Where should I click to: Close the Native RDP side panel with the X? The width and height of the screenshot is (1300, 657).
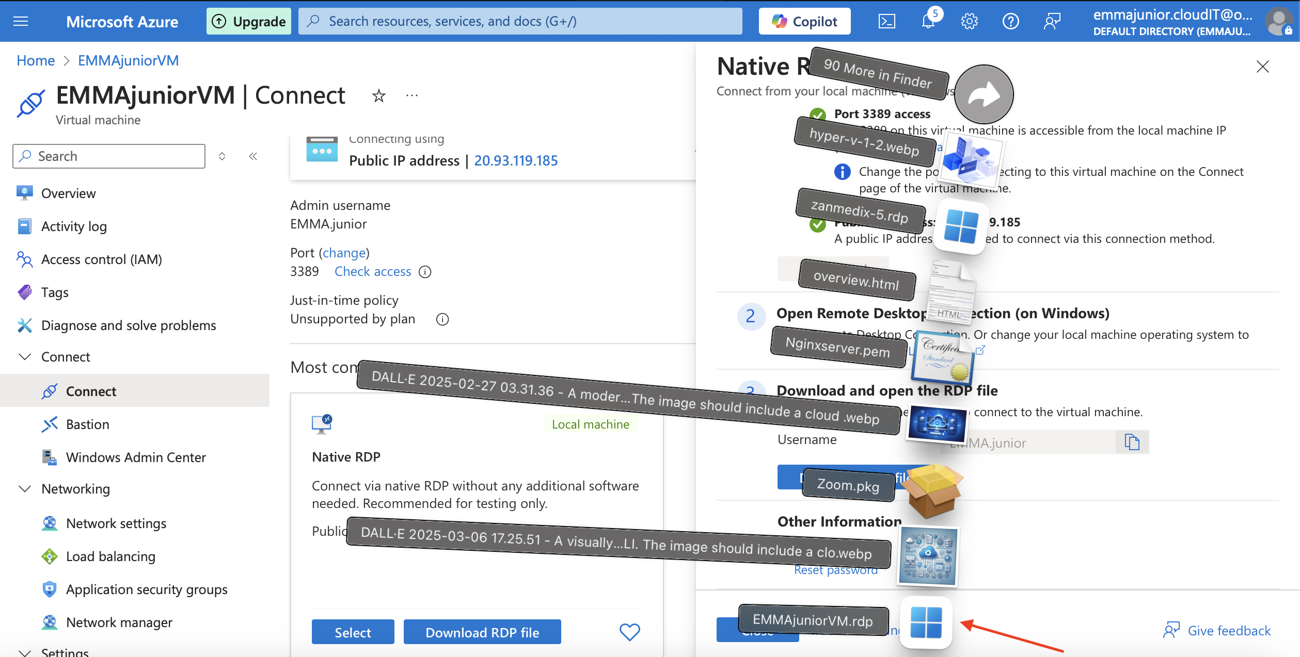point(1263,67)
